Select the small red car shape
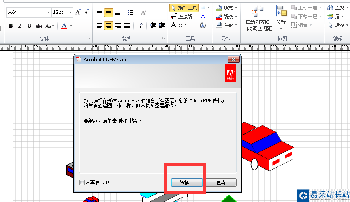Screen dimensions: 350x202 coord(90,199)
